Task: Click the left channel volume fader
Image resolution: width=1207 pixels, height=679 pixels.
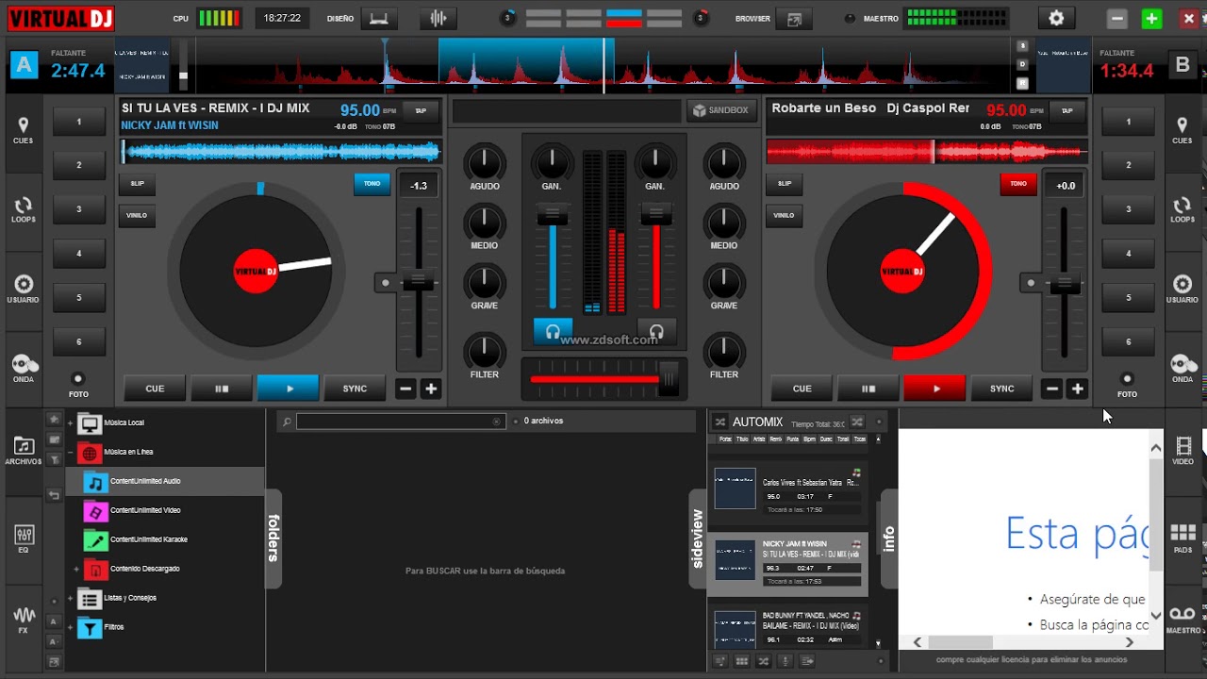Action: [553, 217]
